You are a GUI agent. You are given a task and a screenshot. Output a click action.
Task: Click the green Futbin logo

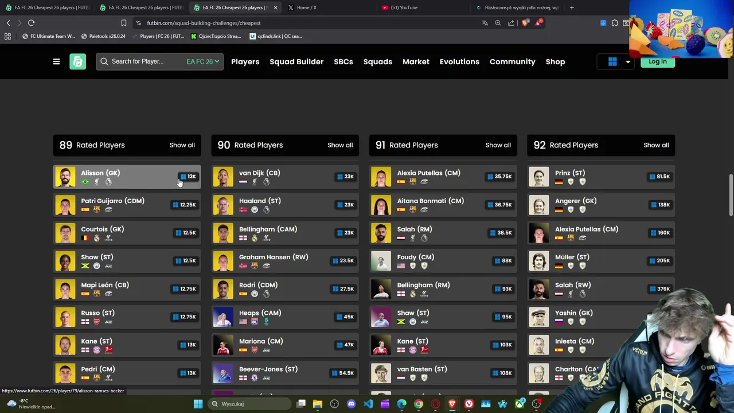77,61
